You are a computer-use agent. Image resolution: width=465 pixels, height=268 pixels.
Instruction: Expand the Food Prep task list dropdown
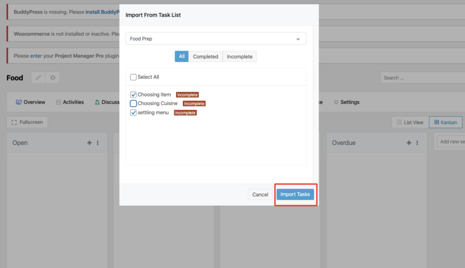[216, 39]
